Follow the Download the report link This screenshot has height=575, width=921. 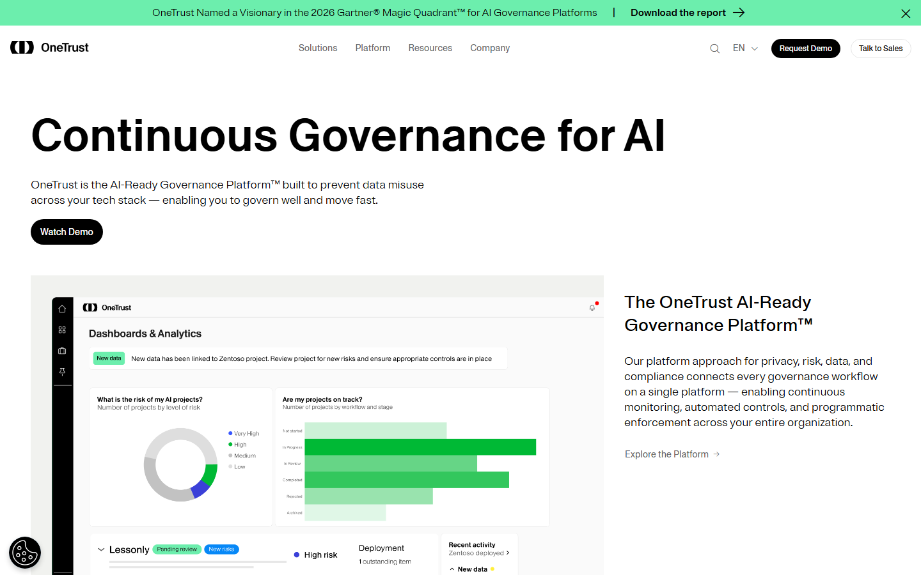[678, 13]
